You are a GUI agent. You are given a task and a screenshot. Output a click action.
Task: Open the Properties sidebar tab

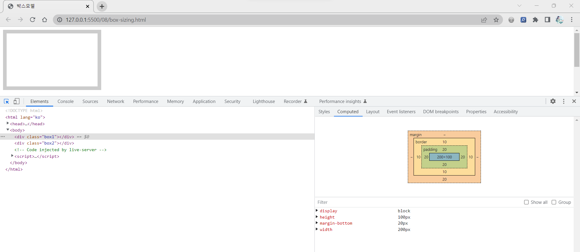tap(476, 112)
